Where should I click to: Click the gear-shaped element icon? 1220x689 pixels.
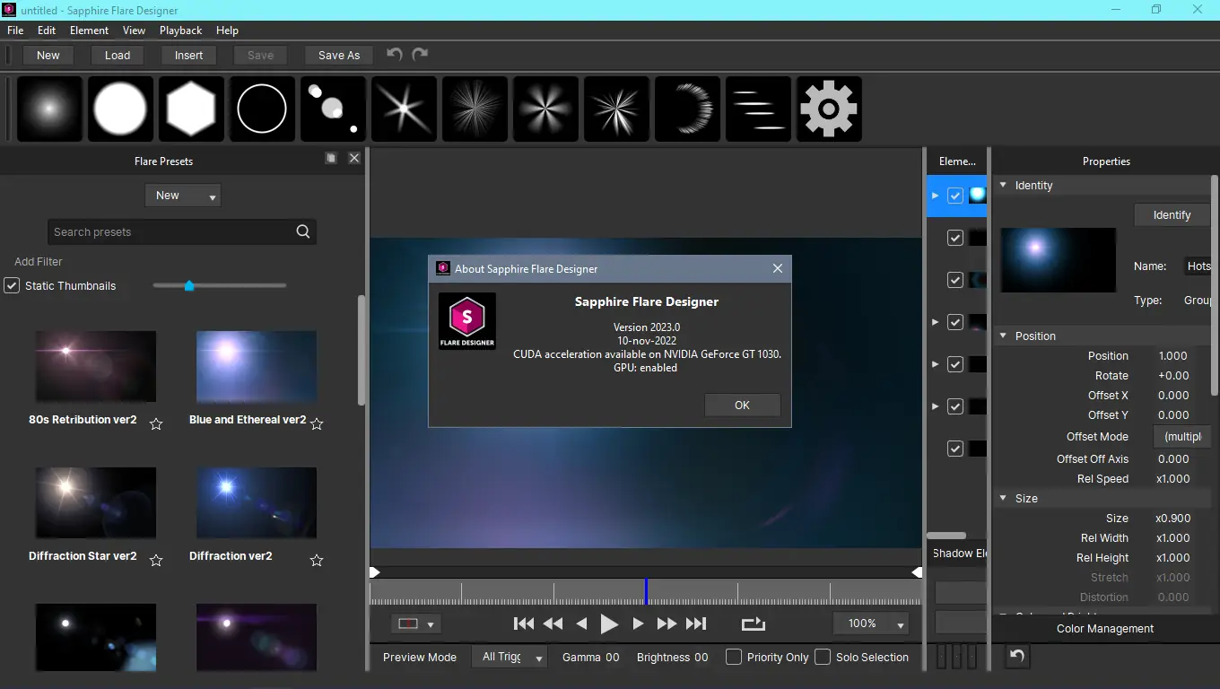coord(829,109)
